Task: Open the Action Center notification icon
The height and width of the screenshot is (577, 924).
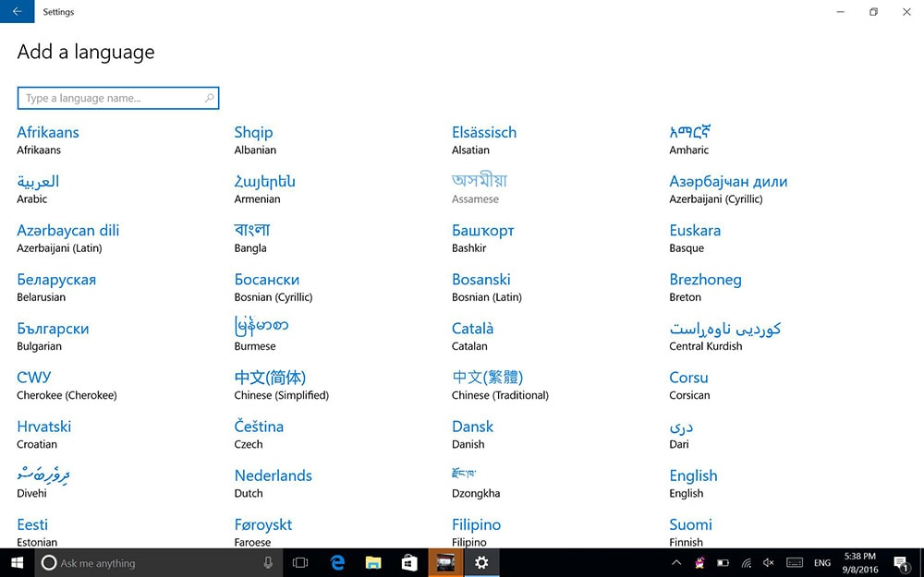Action: 900,562
